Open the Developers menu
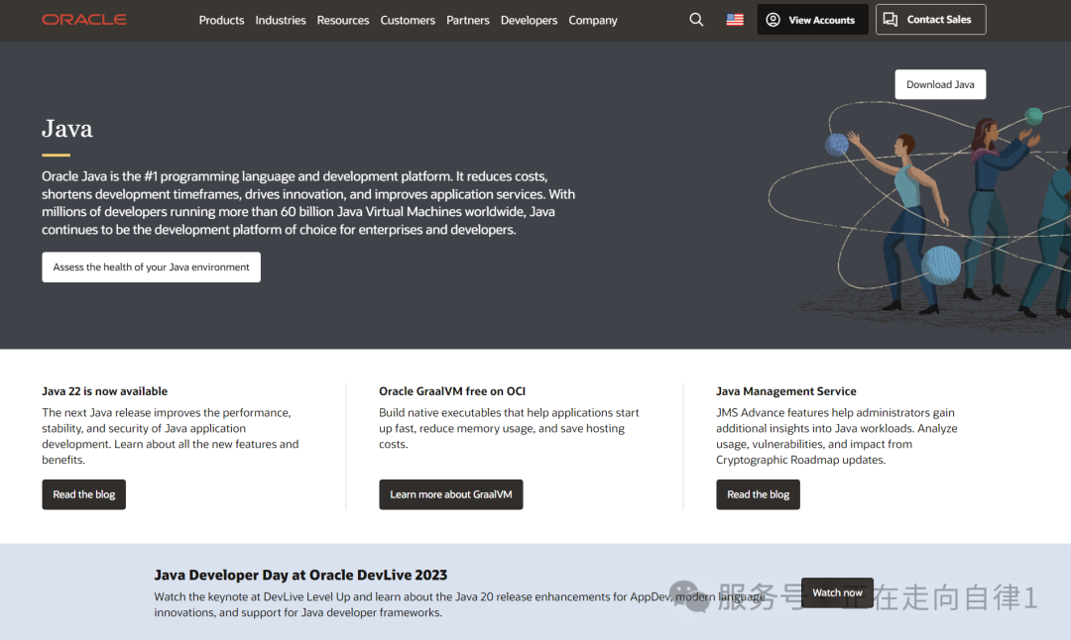The image size is (1071, 640). [x=529, y=21]
